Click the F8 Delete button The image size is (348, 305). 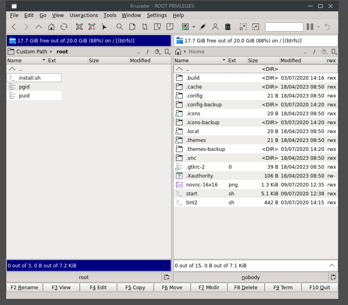click(246, 288)
